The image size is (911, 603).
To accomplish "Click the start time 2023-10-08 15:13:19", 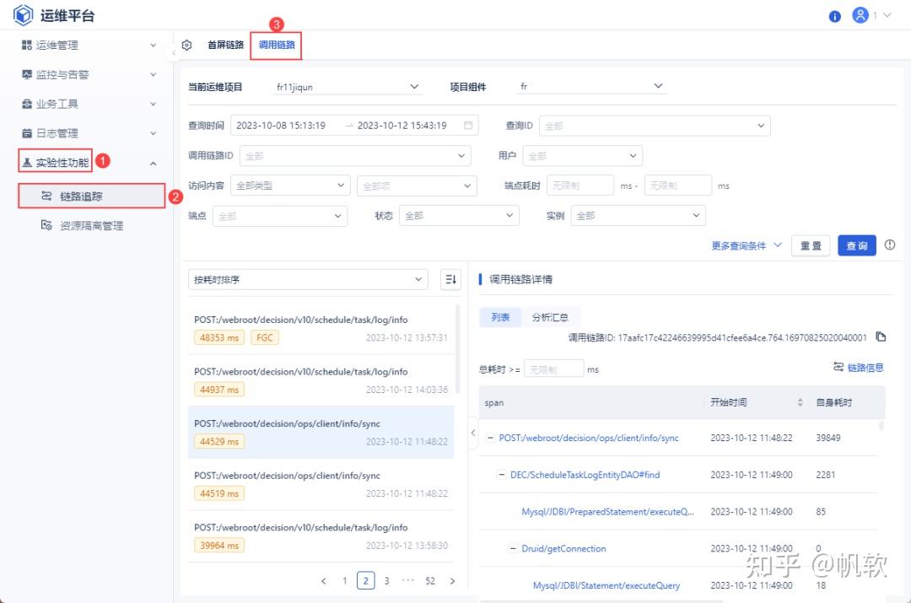I will (281, 125).
